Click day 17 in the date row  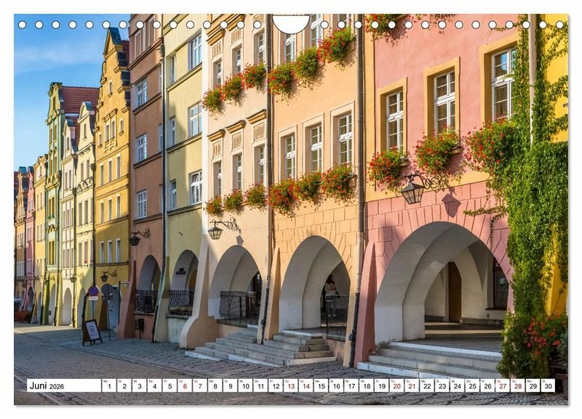coord(351,386)
